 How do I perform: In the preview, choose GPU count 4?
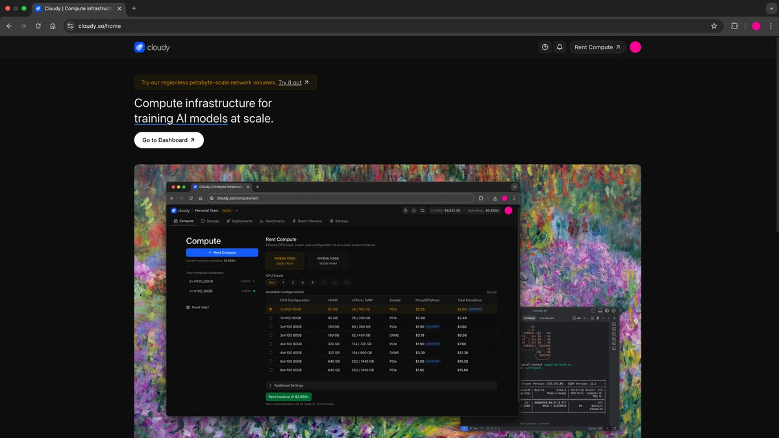(303, 282)
